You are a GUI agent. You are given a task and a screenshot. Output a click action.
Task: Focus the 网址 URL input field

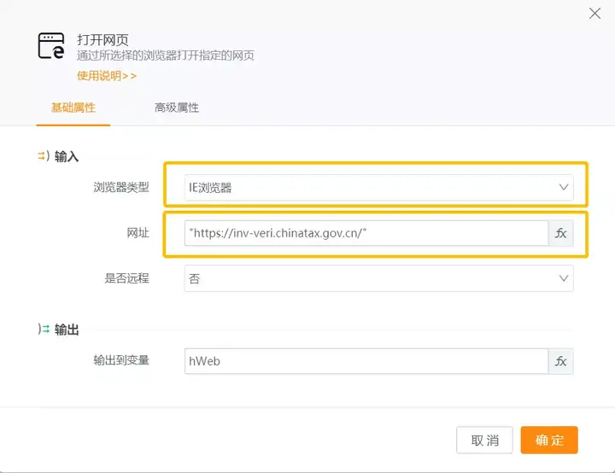point(366,233)
